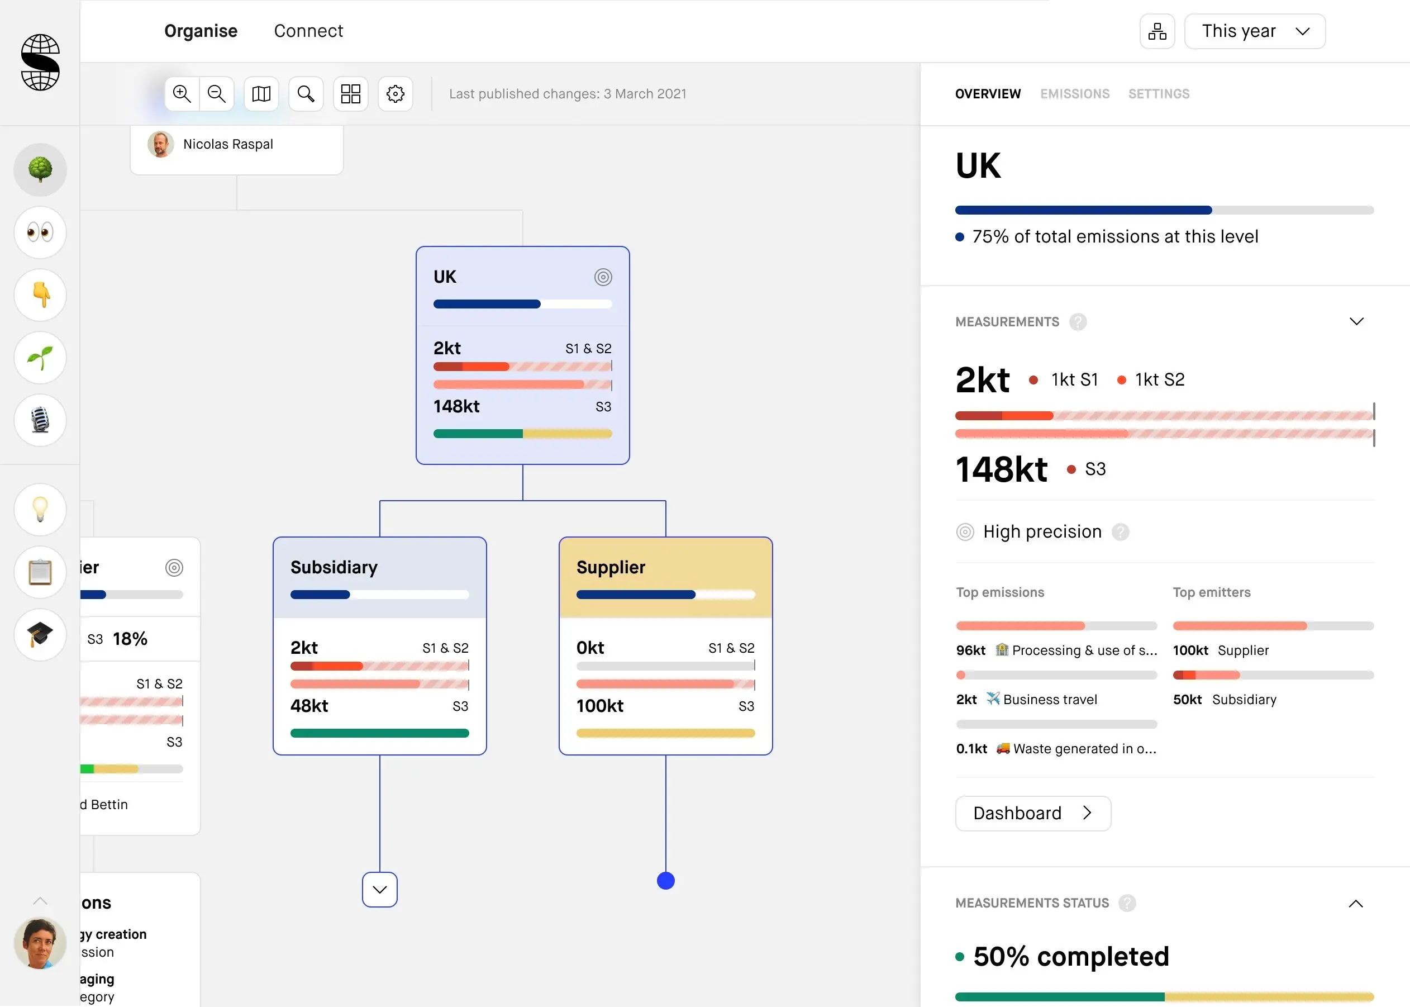Open the This year period dropdown
1410x1007 pixels.
(1255, 31)
